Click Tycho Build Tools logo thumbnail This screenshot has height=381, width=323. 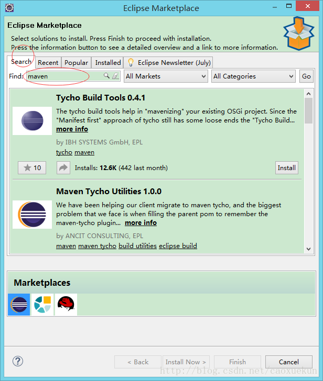click(x=32, y=121)
